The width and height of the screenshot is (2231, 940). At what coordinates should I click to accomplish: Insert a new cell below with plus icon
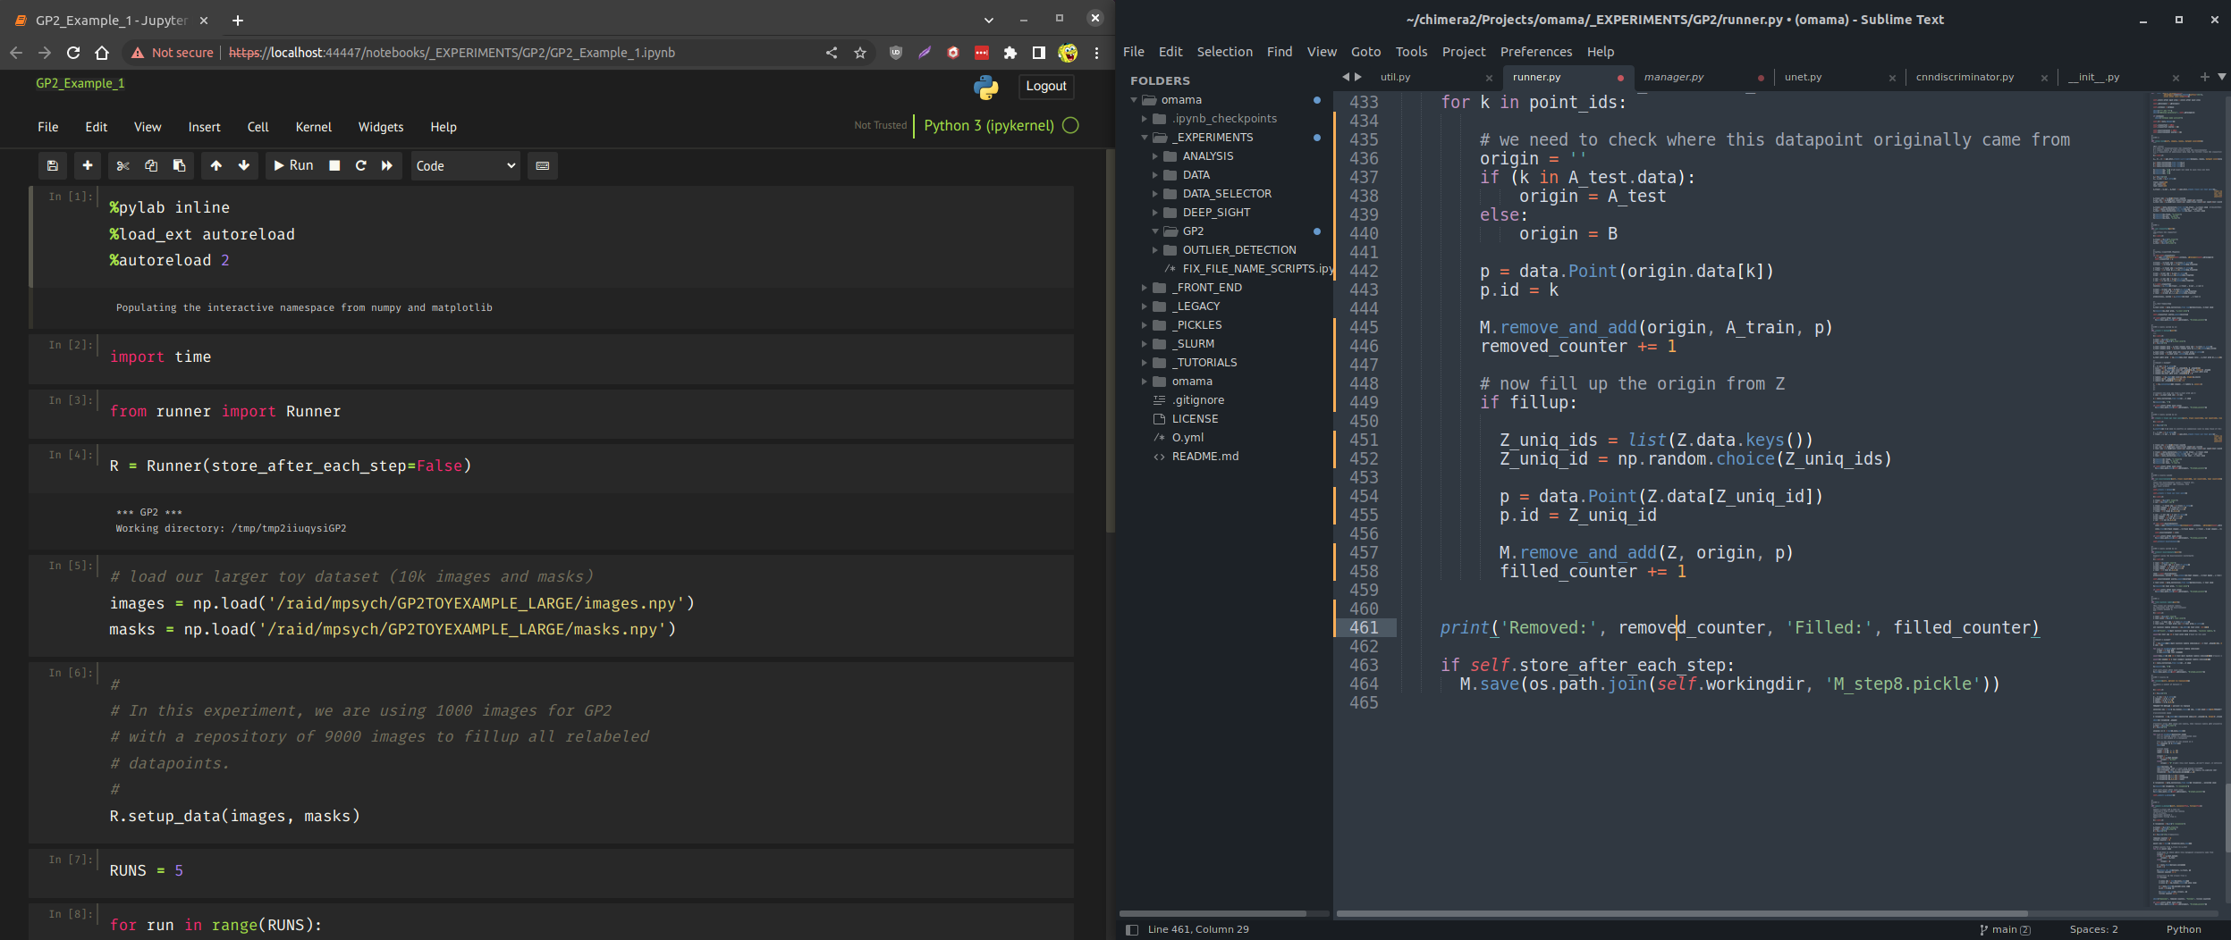point(88,165)
